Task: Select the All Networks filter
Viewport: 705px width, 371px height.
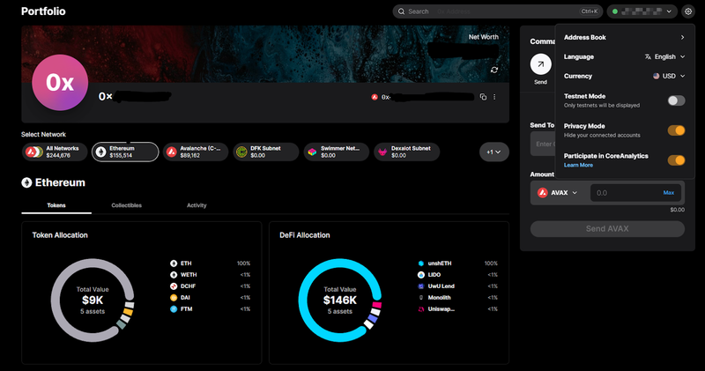Action: click(55, 152)
